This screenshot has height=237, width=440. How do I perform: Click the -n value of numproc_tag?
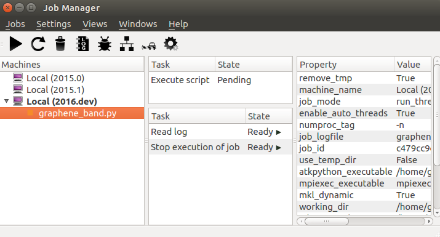point(400,125)
